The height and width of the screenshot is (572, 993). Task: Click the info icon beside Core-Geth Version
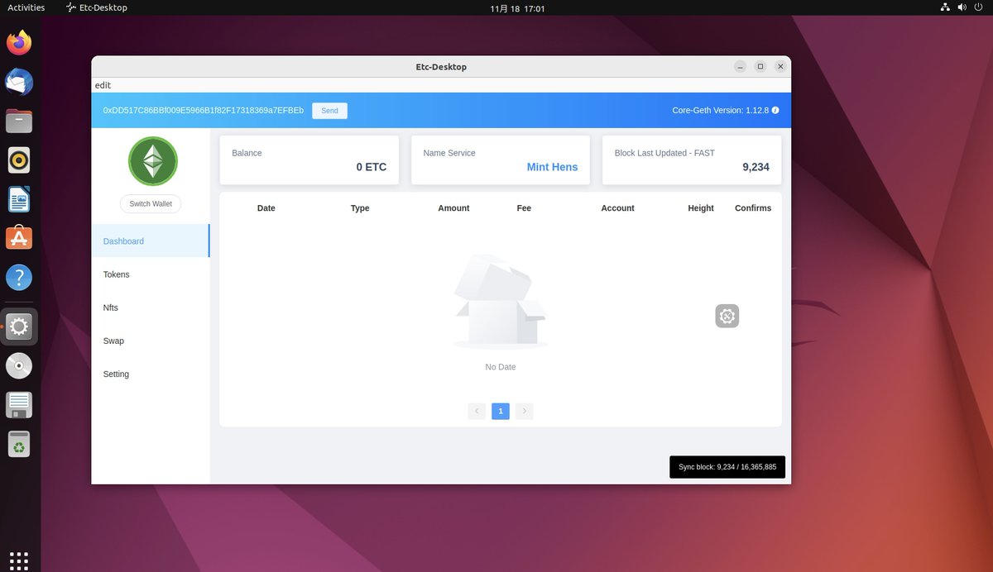(775, 110)
